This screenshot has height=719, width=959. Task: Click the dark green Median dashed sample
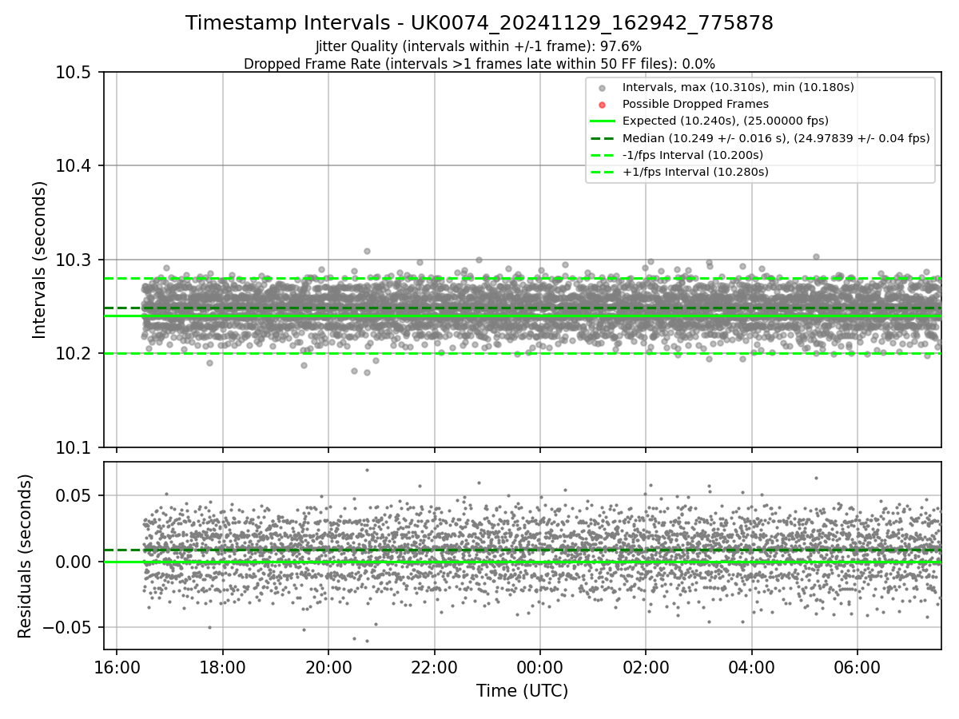(603, 138)
